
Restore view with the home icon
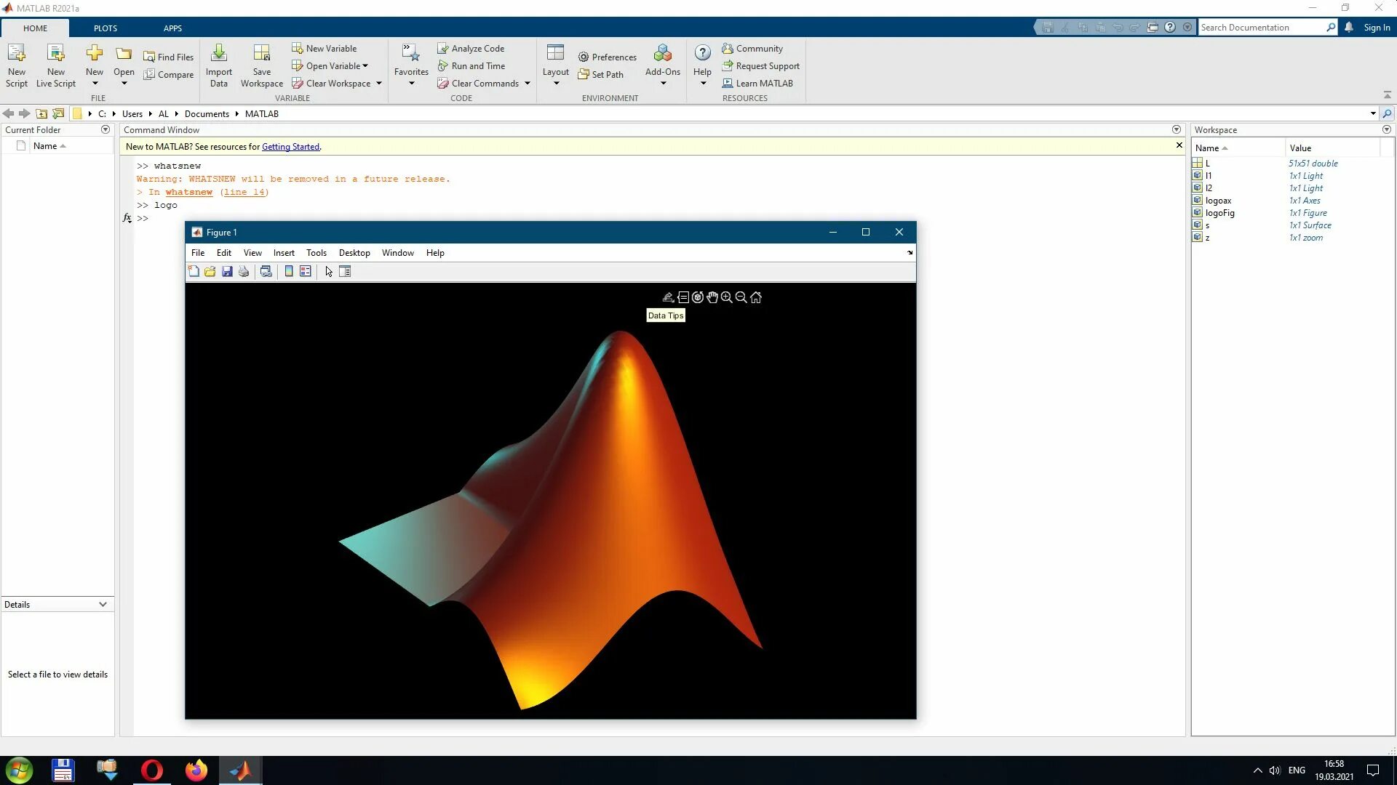(756, 297)
